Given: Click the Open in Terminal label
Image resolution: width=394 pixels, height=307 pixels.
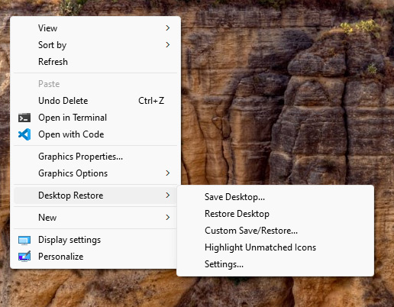Looking at the screenshot, I should point(73,118).
